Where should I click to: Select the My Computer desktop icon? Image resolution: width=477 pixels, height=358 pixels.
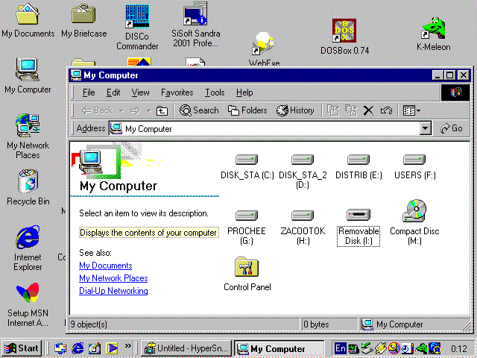tap(28, 75)
